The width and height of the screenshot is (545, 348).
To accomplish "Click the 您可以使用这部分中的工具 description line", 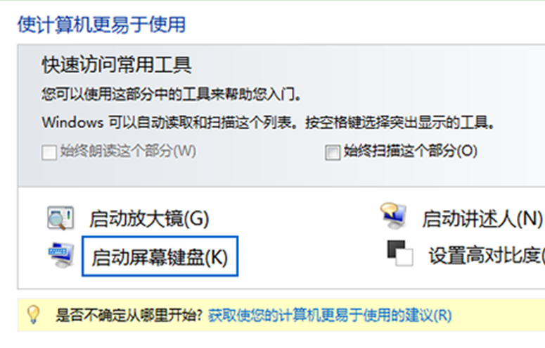I will coord(171,94).
